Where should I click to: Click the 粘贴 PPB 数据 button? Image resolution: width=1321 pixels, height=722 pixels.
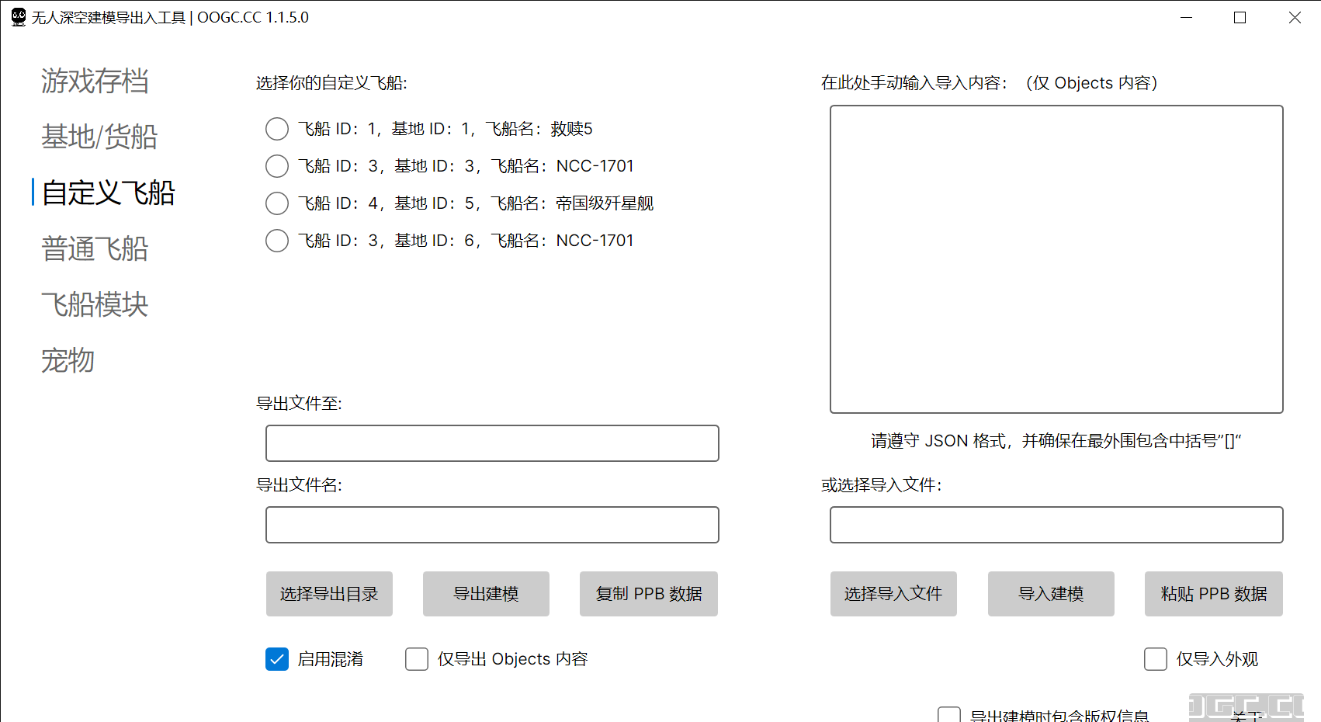click(x=1213, y=594)
